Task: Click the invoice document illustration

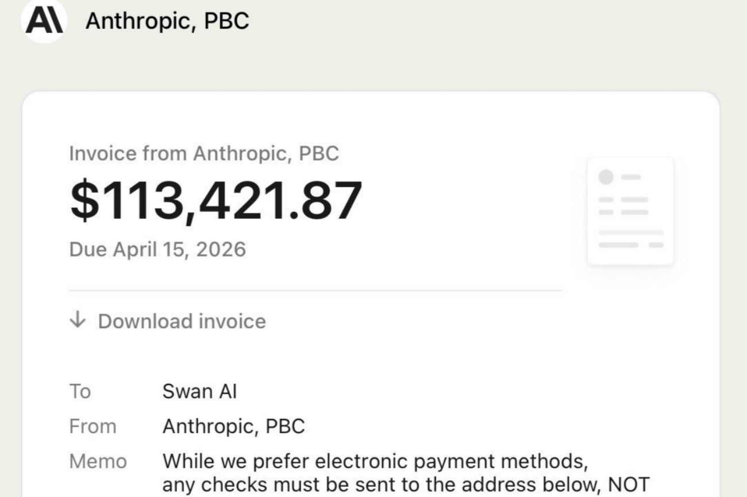Action: (x=630, y=211)
